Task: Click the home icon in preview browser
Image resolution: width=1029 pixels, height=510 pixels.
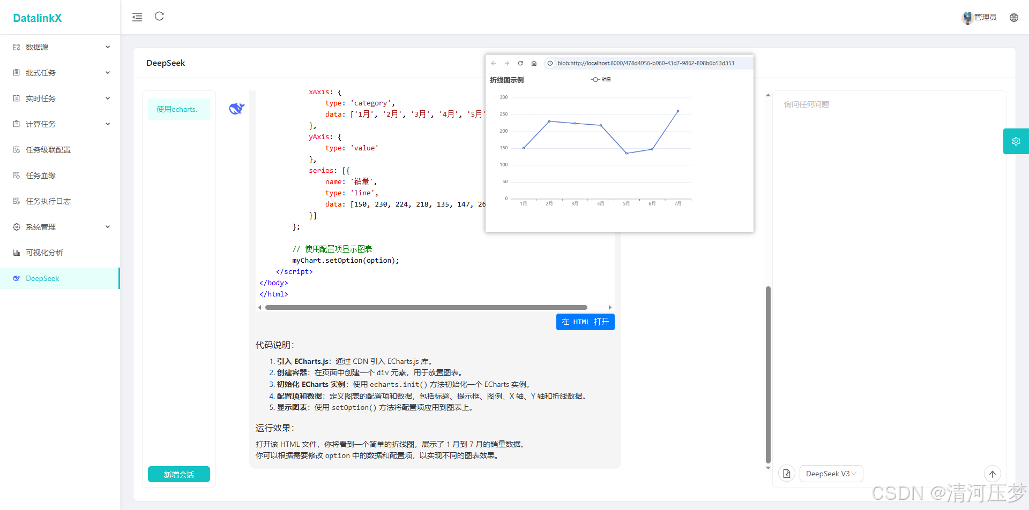Action: [x=534, y=63]
